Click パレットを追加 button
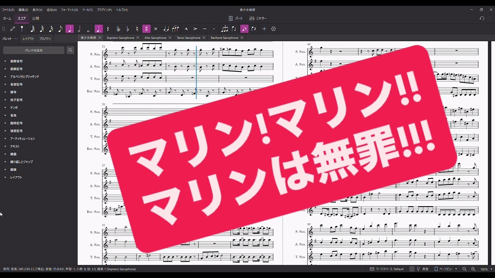This screenshot has height=278, width=495. pos(34,50)
